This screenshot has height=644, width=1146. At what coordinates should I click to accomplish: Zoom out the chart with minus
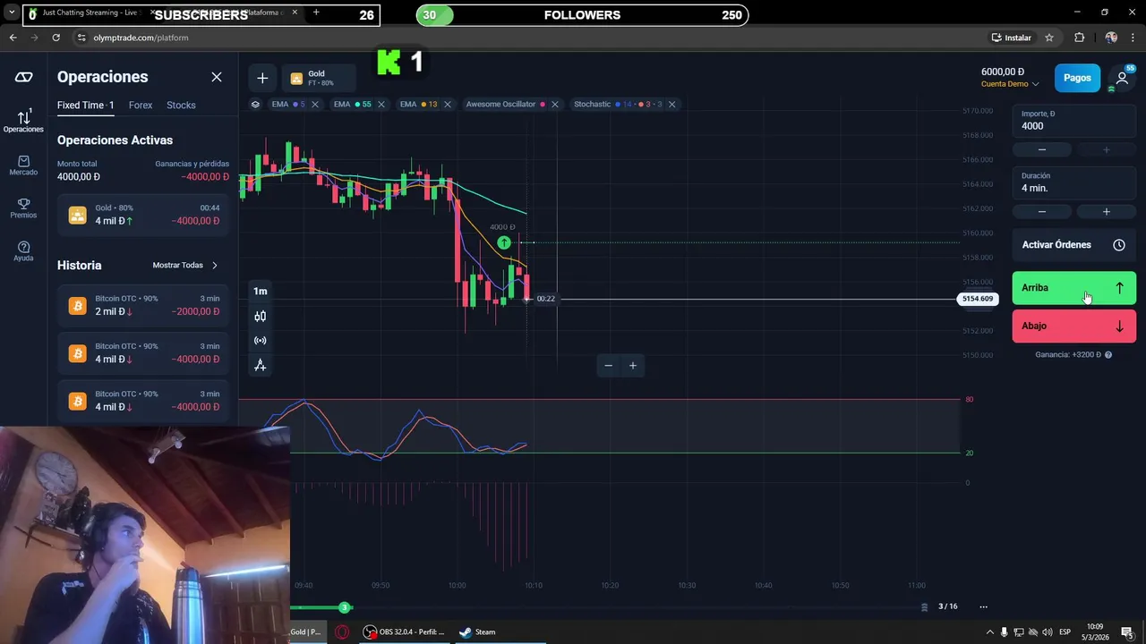tap(609, 365)
